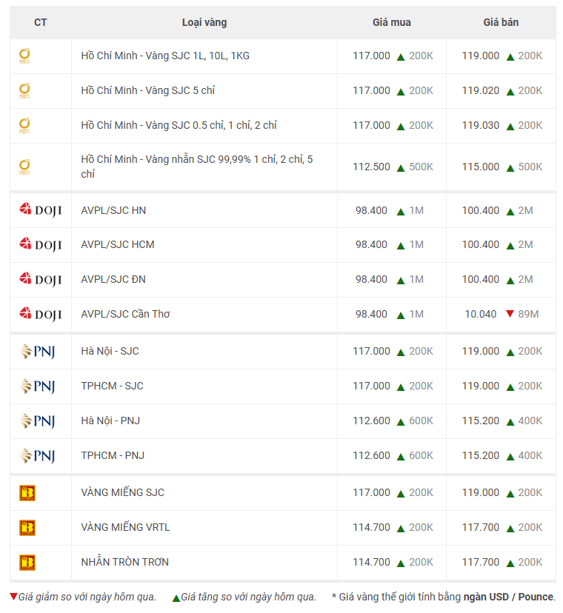This screenshot has height=613, width=563.
Task: Click SJC logo beside Vàng SJC 5 chỉ
Action: (x=24, y=91)
